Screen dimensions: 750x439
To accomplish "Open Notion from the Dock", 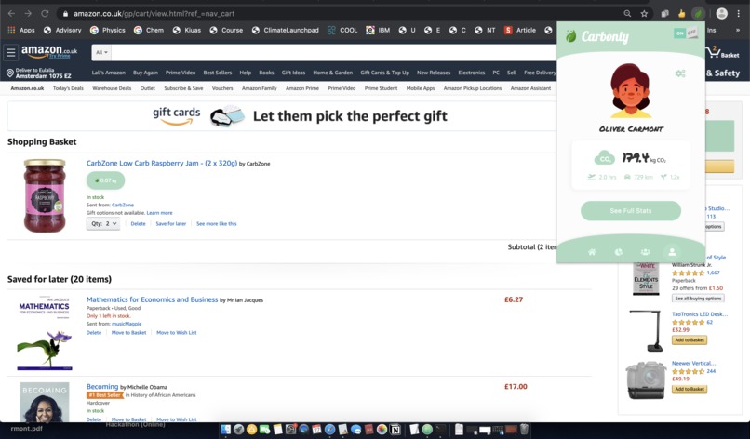I will 395,430.
